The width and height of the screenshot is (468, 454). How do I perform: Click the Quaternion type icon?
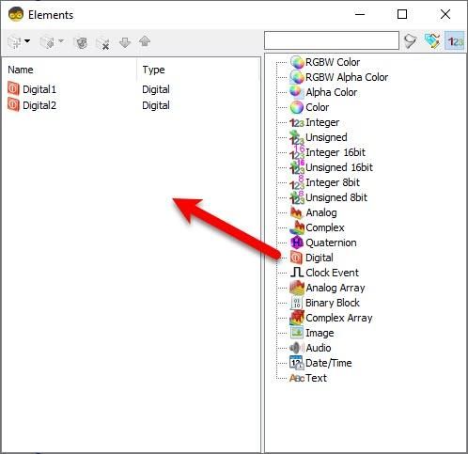click(297, 243)
